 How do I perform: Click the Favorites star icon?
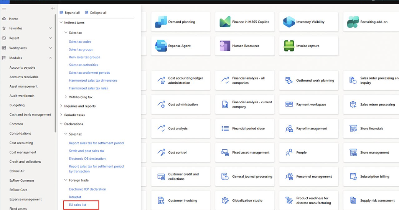(x=4, y=28)
